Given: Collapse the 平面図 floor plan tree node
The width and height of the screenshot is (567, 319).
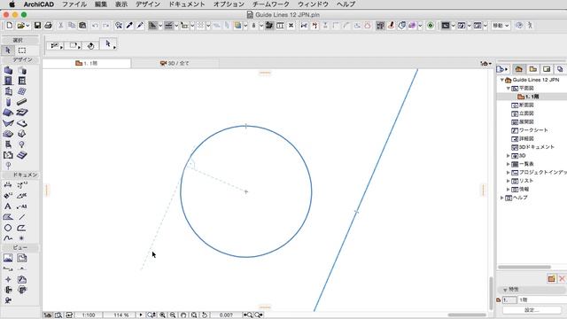Looking at the screenshot, I should [508, 89].
